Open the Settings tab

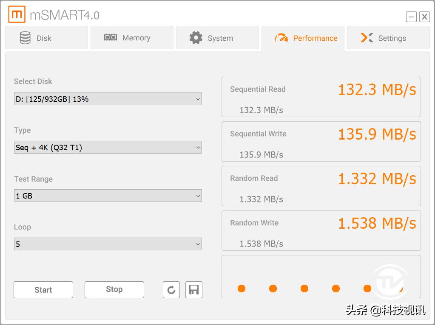click(388, 38)
